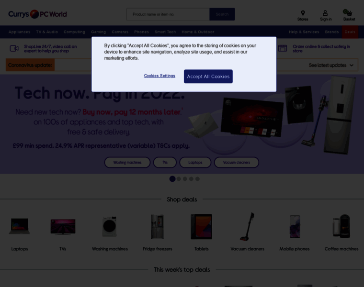Open the Basket icon
Viewport: 364px width, 287px height.
coord(349,12)
